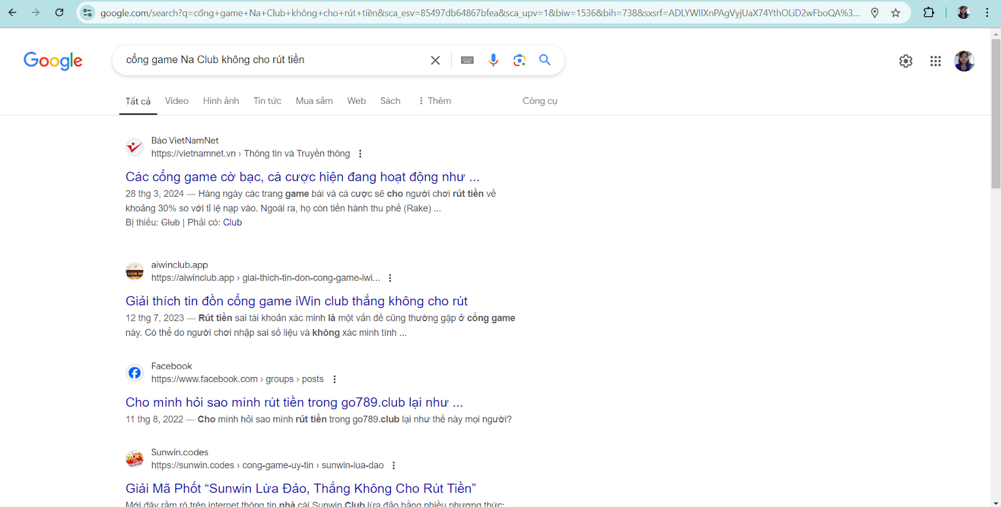Switch to the Tin tức tab

(x=267, y=101)
